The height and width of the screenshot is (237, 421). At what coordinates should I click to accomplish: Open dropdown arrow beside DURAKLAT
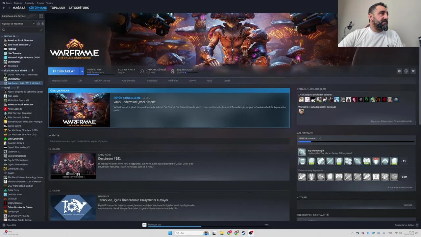[82, 71]
